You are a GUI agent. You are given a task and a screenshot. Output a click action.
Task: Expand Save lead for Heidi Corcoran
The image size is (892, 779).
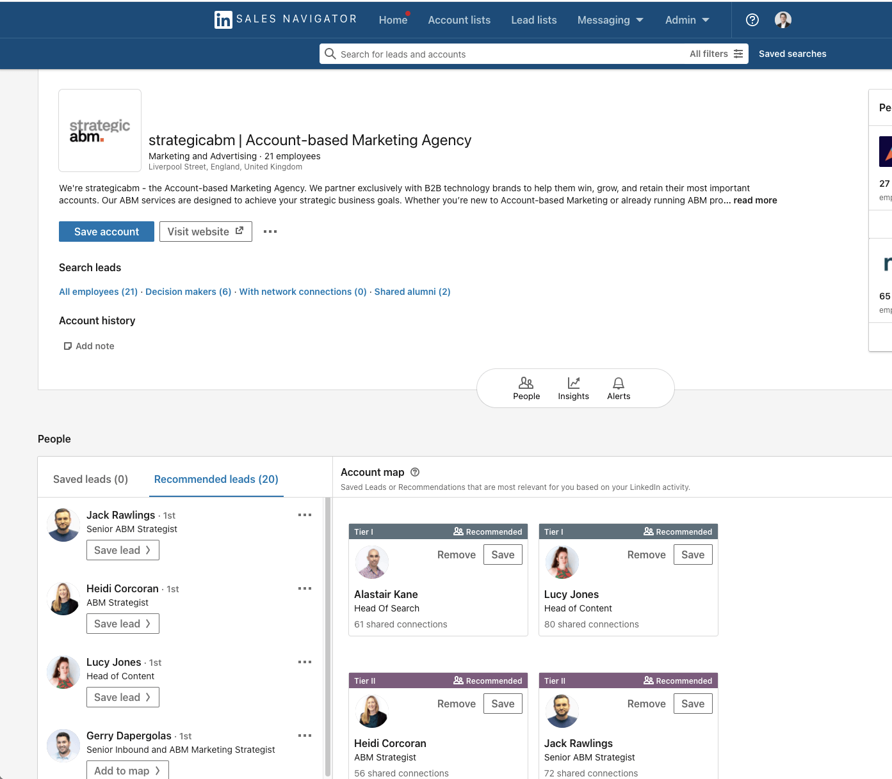[123, 624]
